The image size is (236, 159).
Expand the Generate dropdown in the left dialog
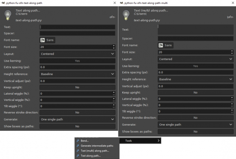[77, 119]
